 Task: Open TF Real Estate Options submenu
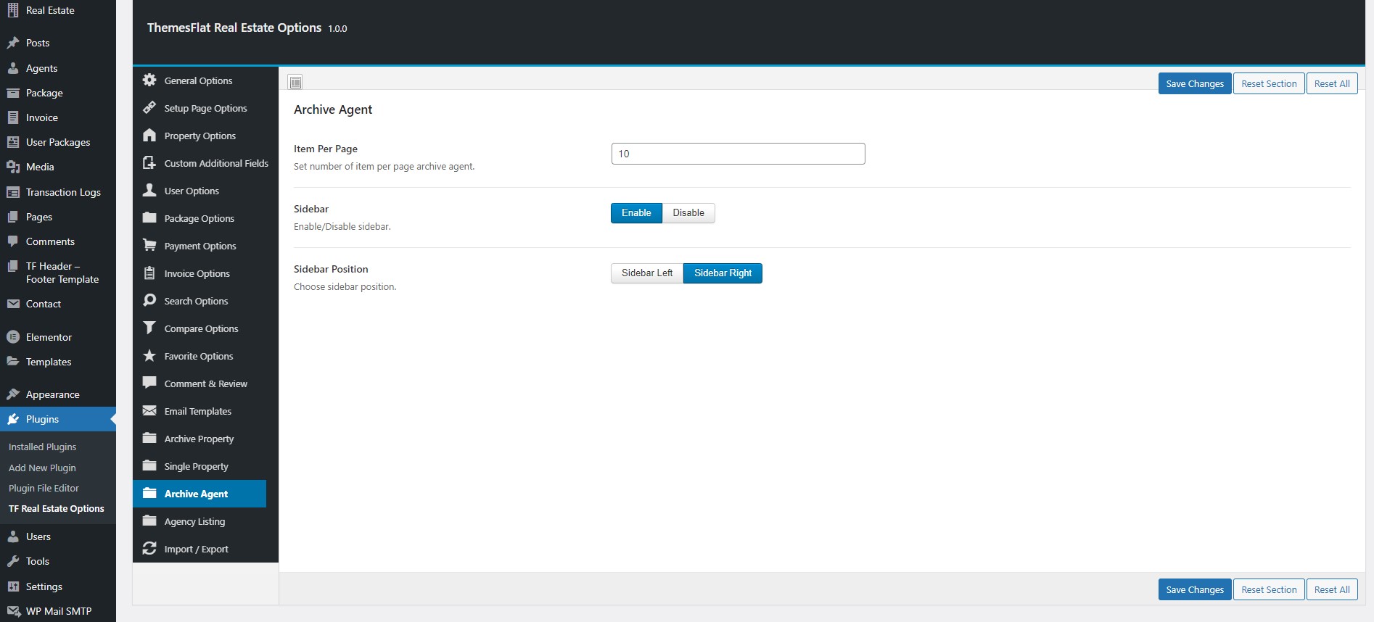pyautogui.click(x=57, y=508)
